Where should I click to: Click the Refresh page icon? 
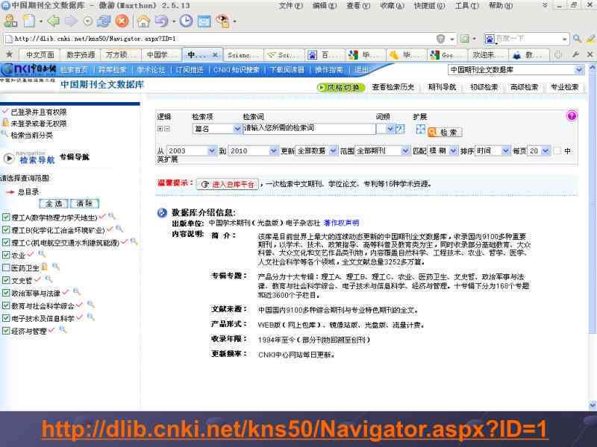[103, 21]
